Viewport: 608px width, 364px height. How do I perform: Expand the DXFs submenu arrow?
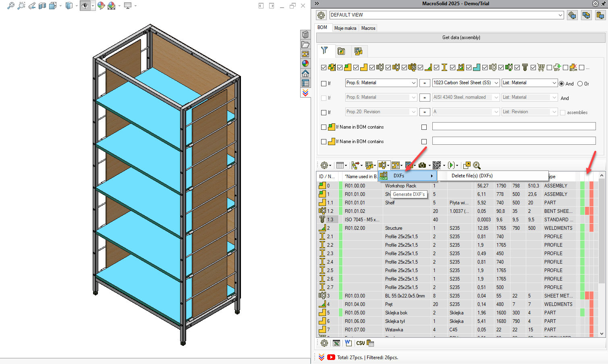[432, 176]
